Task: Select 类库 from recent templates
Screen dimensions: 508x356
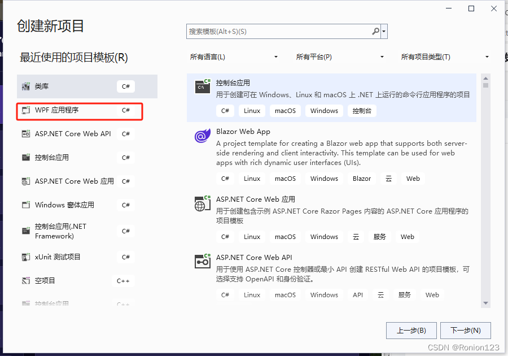Action: (87, 86)
